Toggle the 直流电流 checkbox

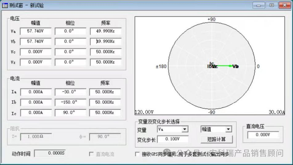(91, 154)
